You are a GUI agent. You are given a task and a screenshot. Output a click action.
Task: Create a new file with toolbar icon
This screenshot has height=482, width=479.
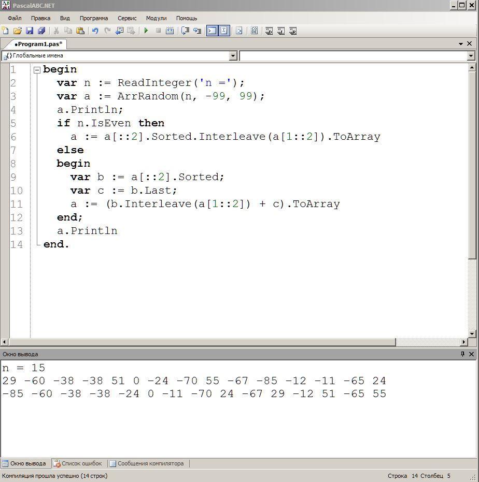click(x=6, y=31)
